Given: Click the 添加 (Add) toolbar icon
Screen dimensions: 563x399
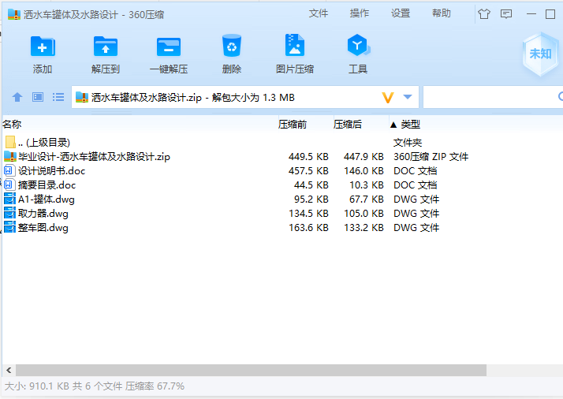Looking at the screenshot, I should pos(43,47).
